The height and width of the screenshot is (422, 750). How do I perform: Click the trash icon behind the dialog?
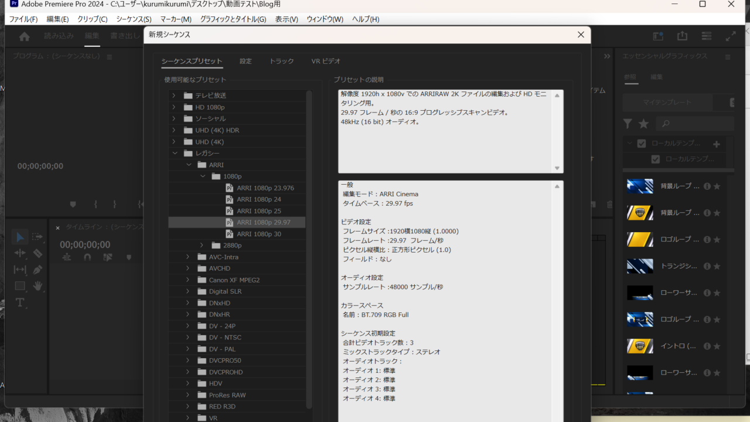point(609,205)
